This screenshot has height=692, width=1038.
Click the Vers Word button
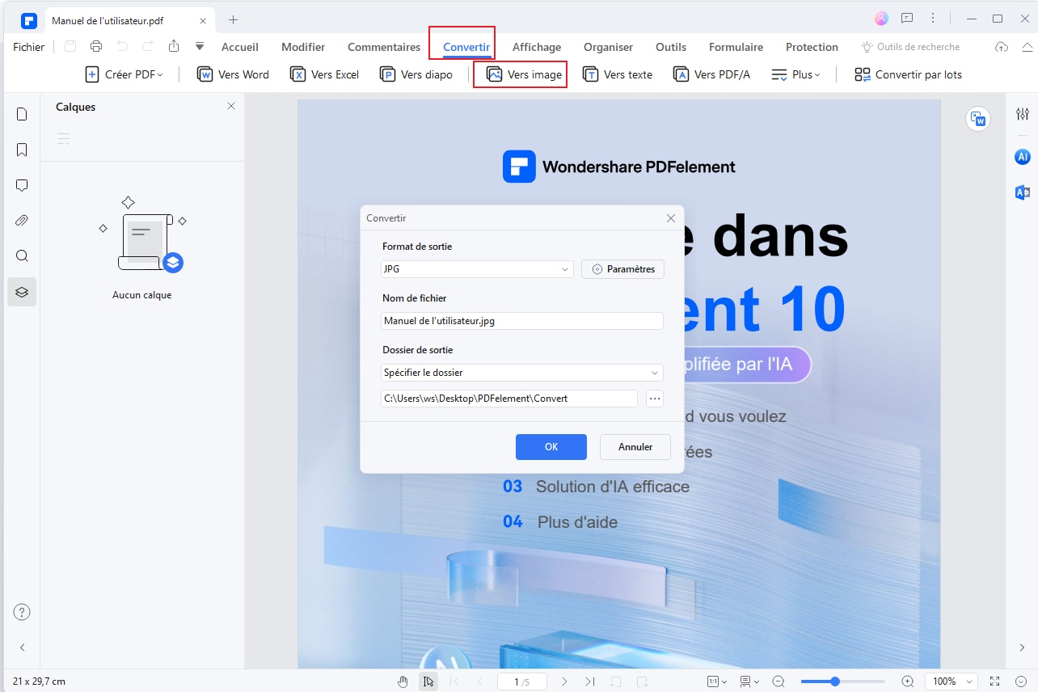pos(234,74)
